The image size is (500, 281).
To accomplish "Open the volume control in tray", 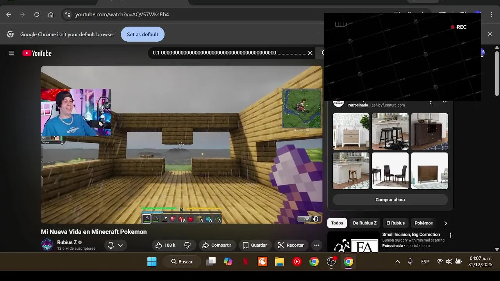I will (449, 261).
